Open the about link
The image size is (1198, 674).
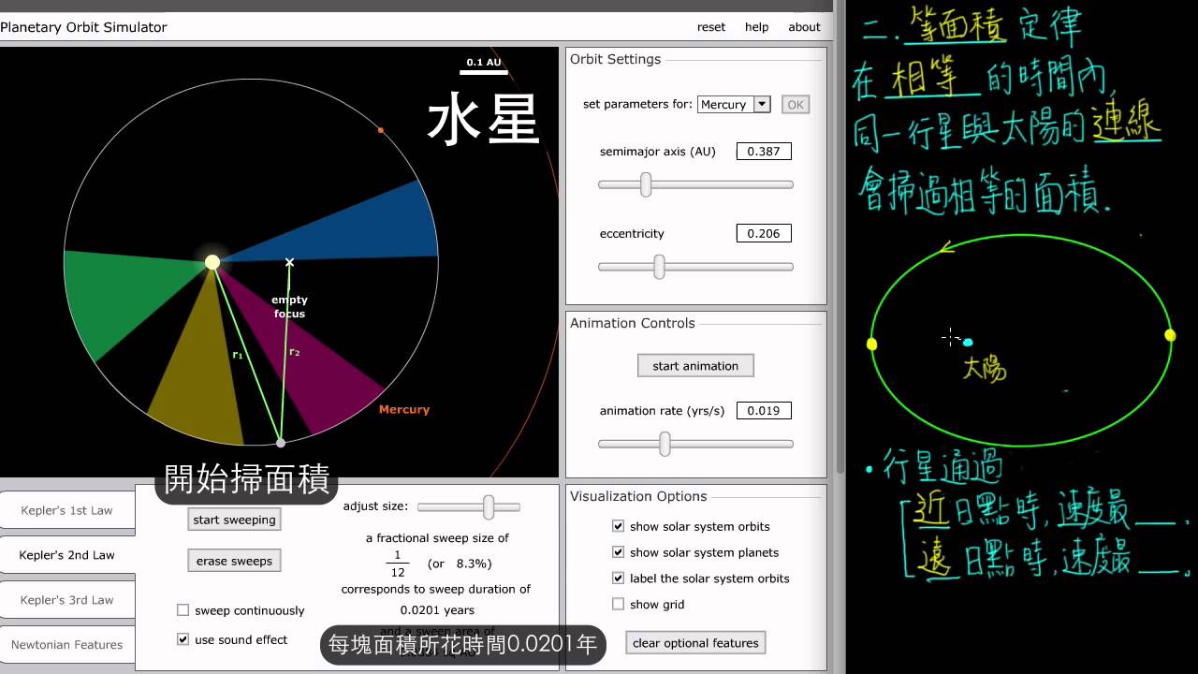click(x=804, y=27)
